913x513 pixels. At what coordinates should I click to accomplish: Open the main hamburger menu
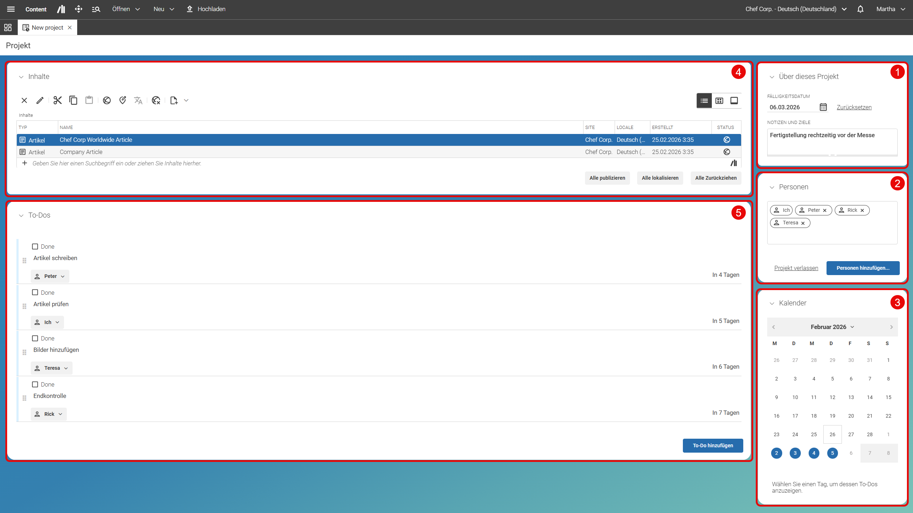point(11,9)
